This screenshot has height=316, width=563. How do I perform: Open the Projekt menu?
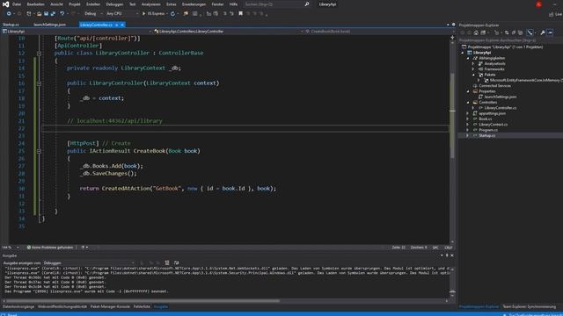[75, 4]
